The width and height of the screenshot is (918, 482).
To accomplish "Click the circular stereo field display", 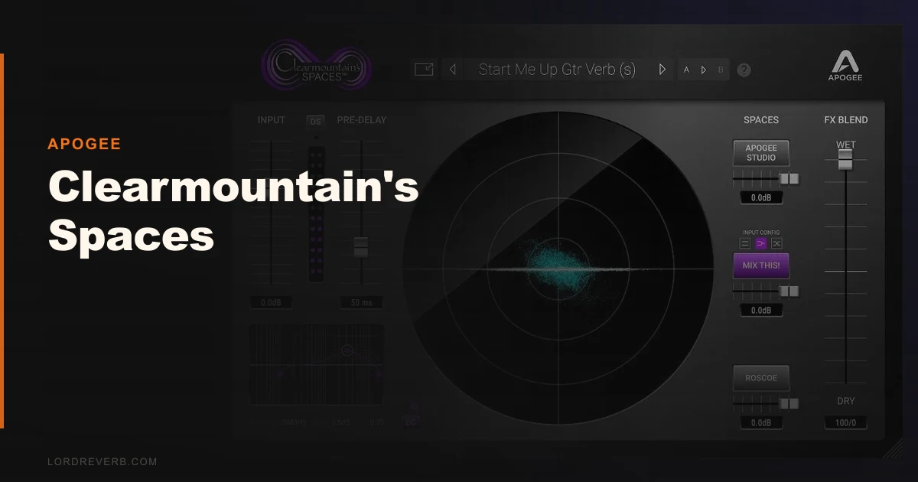I will point(558,268).
